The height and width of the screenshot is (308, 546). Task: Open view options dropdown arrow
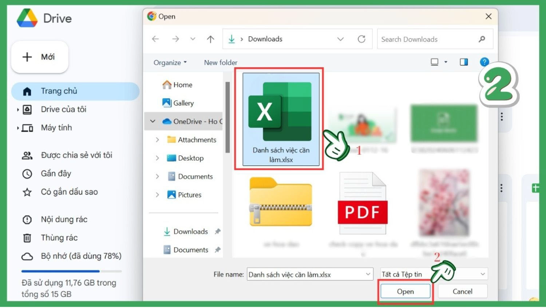446,62
